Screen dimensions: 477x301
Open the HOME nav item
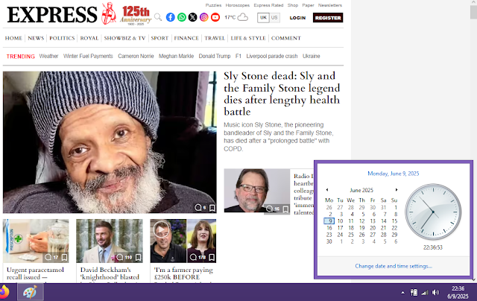click(13, 38)
